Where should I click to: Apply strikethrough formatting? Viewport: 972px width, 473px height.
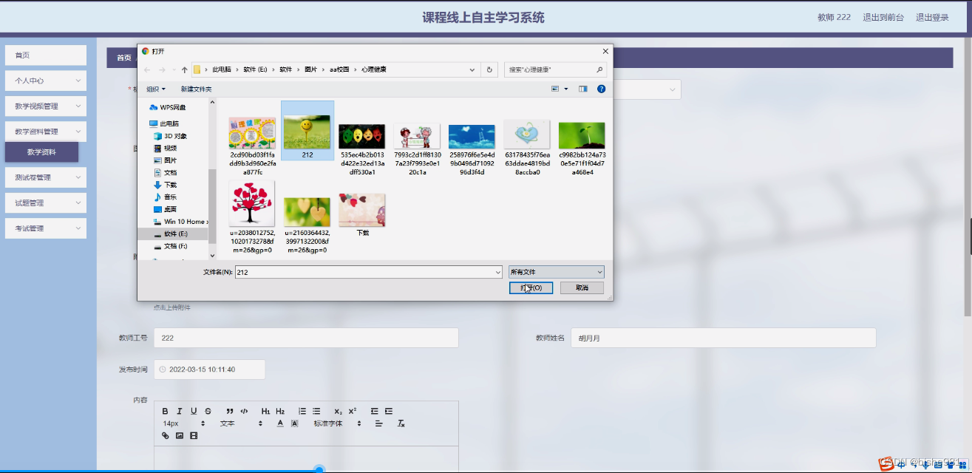(x=208, y=412)
